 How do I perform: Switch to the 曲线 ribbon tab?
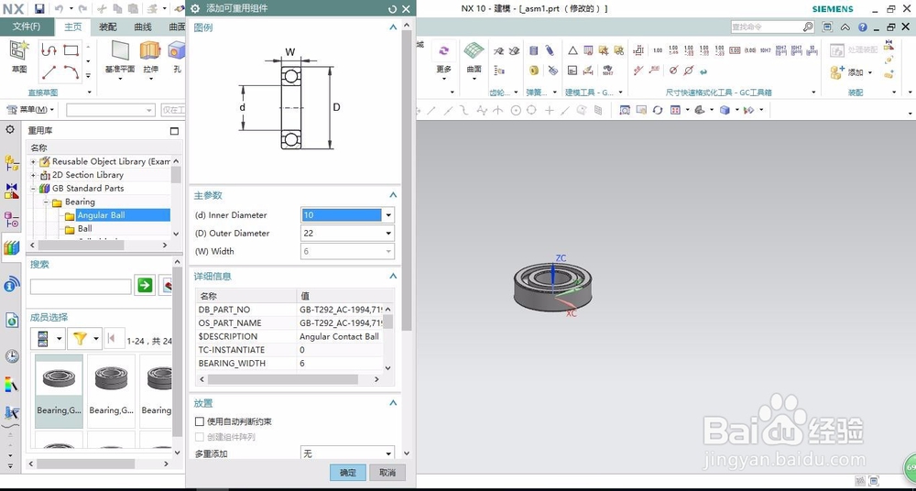pos(143,27)
